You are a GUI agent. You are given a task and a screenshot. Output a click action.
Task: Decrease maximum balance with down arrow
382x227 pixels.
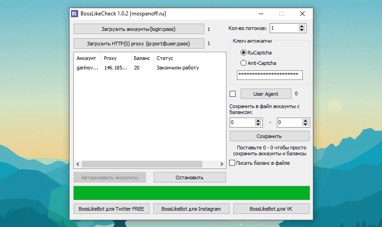point(305,124)
